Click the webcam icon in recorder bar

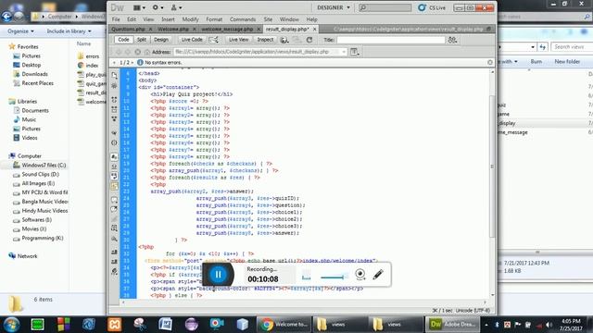360,274
